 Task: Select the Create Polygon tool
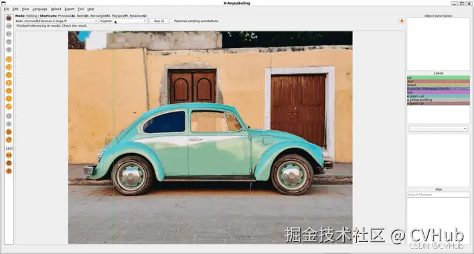pos(9,59)
